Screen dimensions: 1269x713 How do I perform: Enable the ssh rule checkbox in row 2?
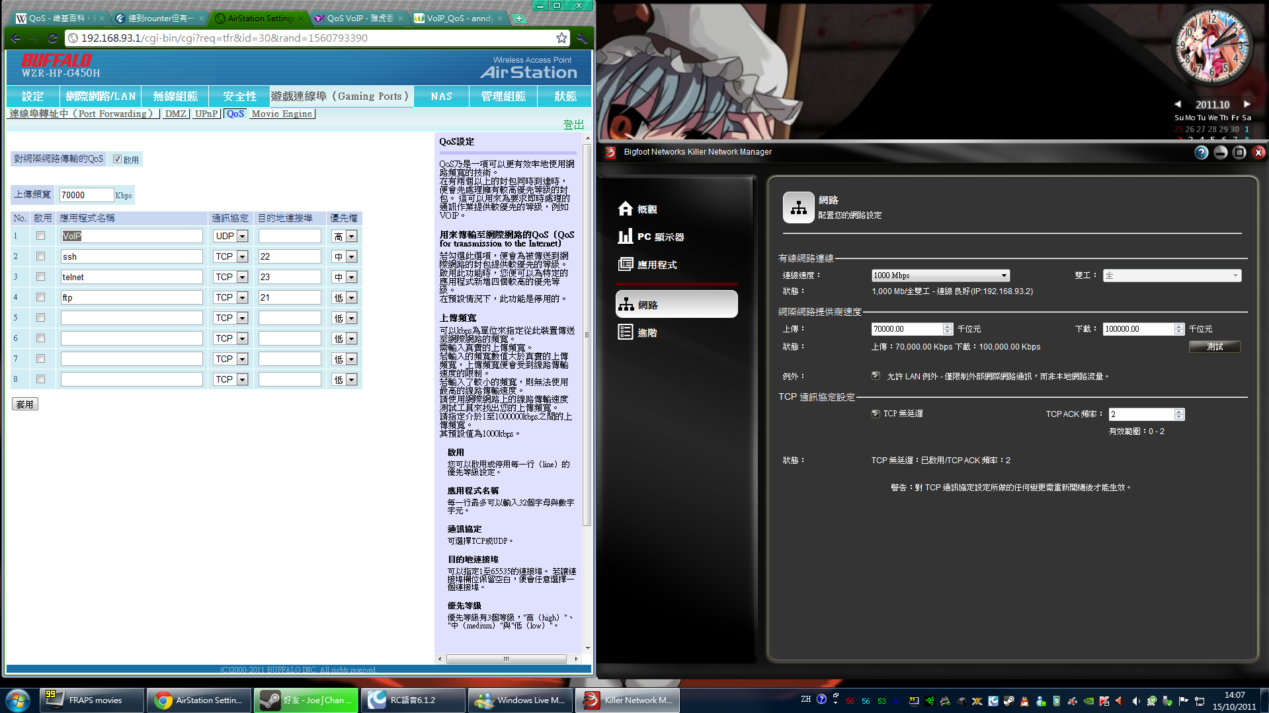pyautogui.click(x=41, y=256)
